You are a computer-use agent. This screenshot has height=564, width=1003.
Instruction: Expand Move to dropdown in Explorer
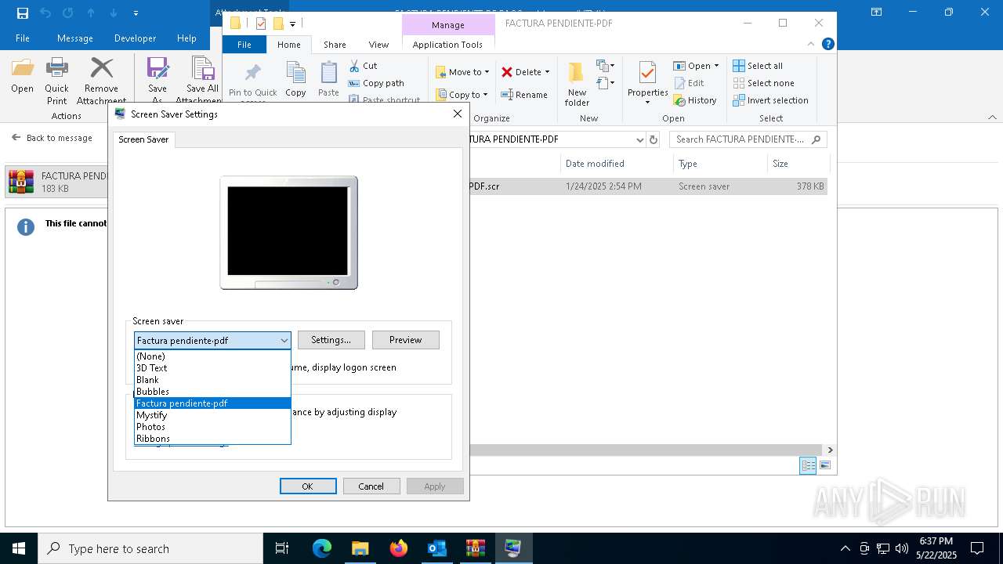click(487, 72)
